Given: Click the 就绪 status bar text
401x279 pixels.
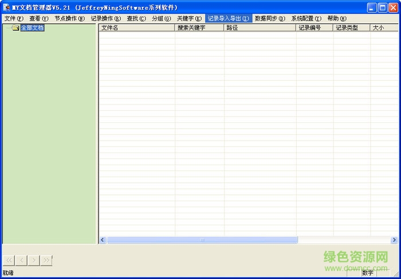Looking at the screenshot, I should tap(8, 273).
